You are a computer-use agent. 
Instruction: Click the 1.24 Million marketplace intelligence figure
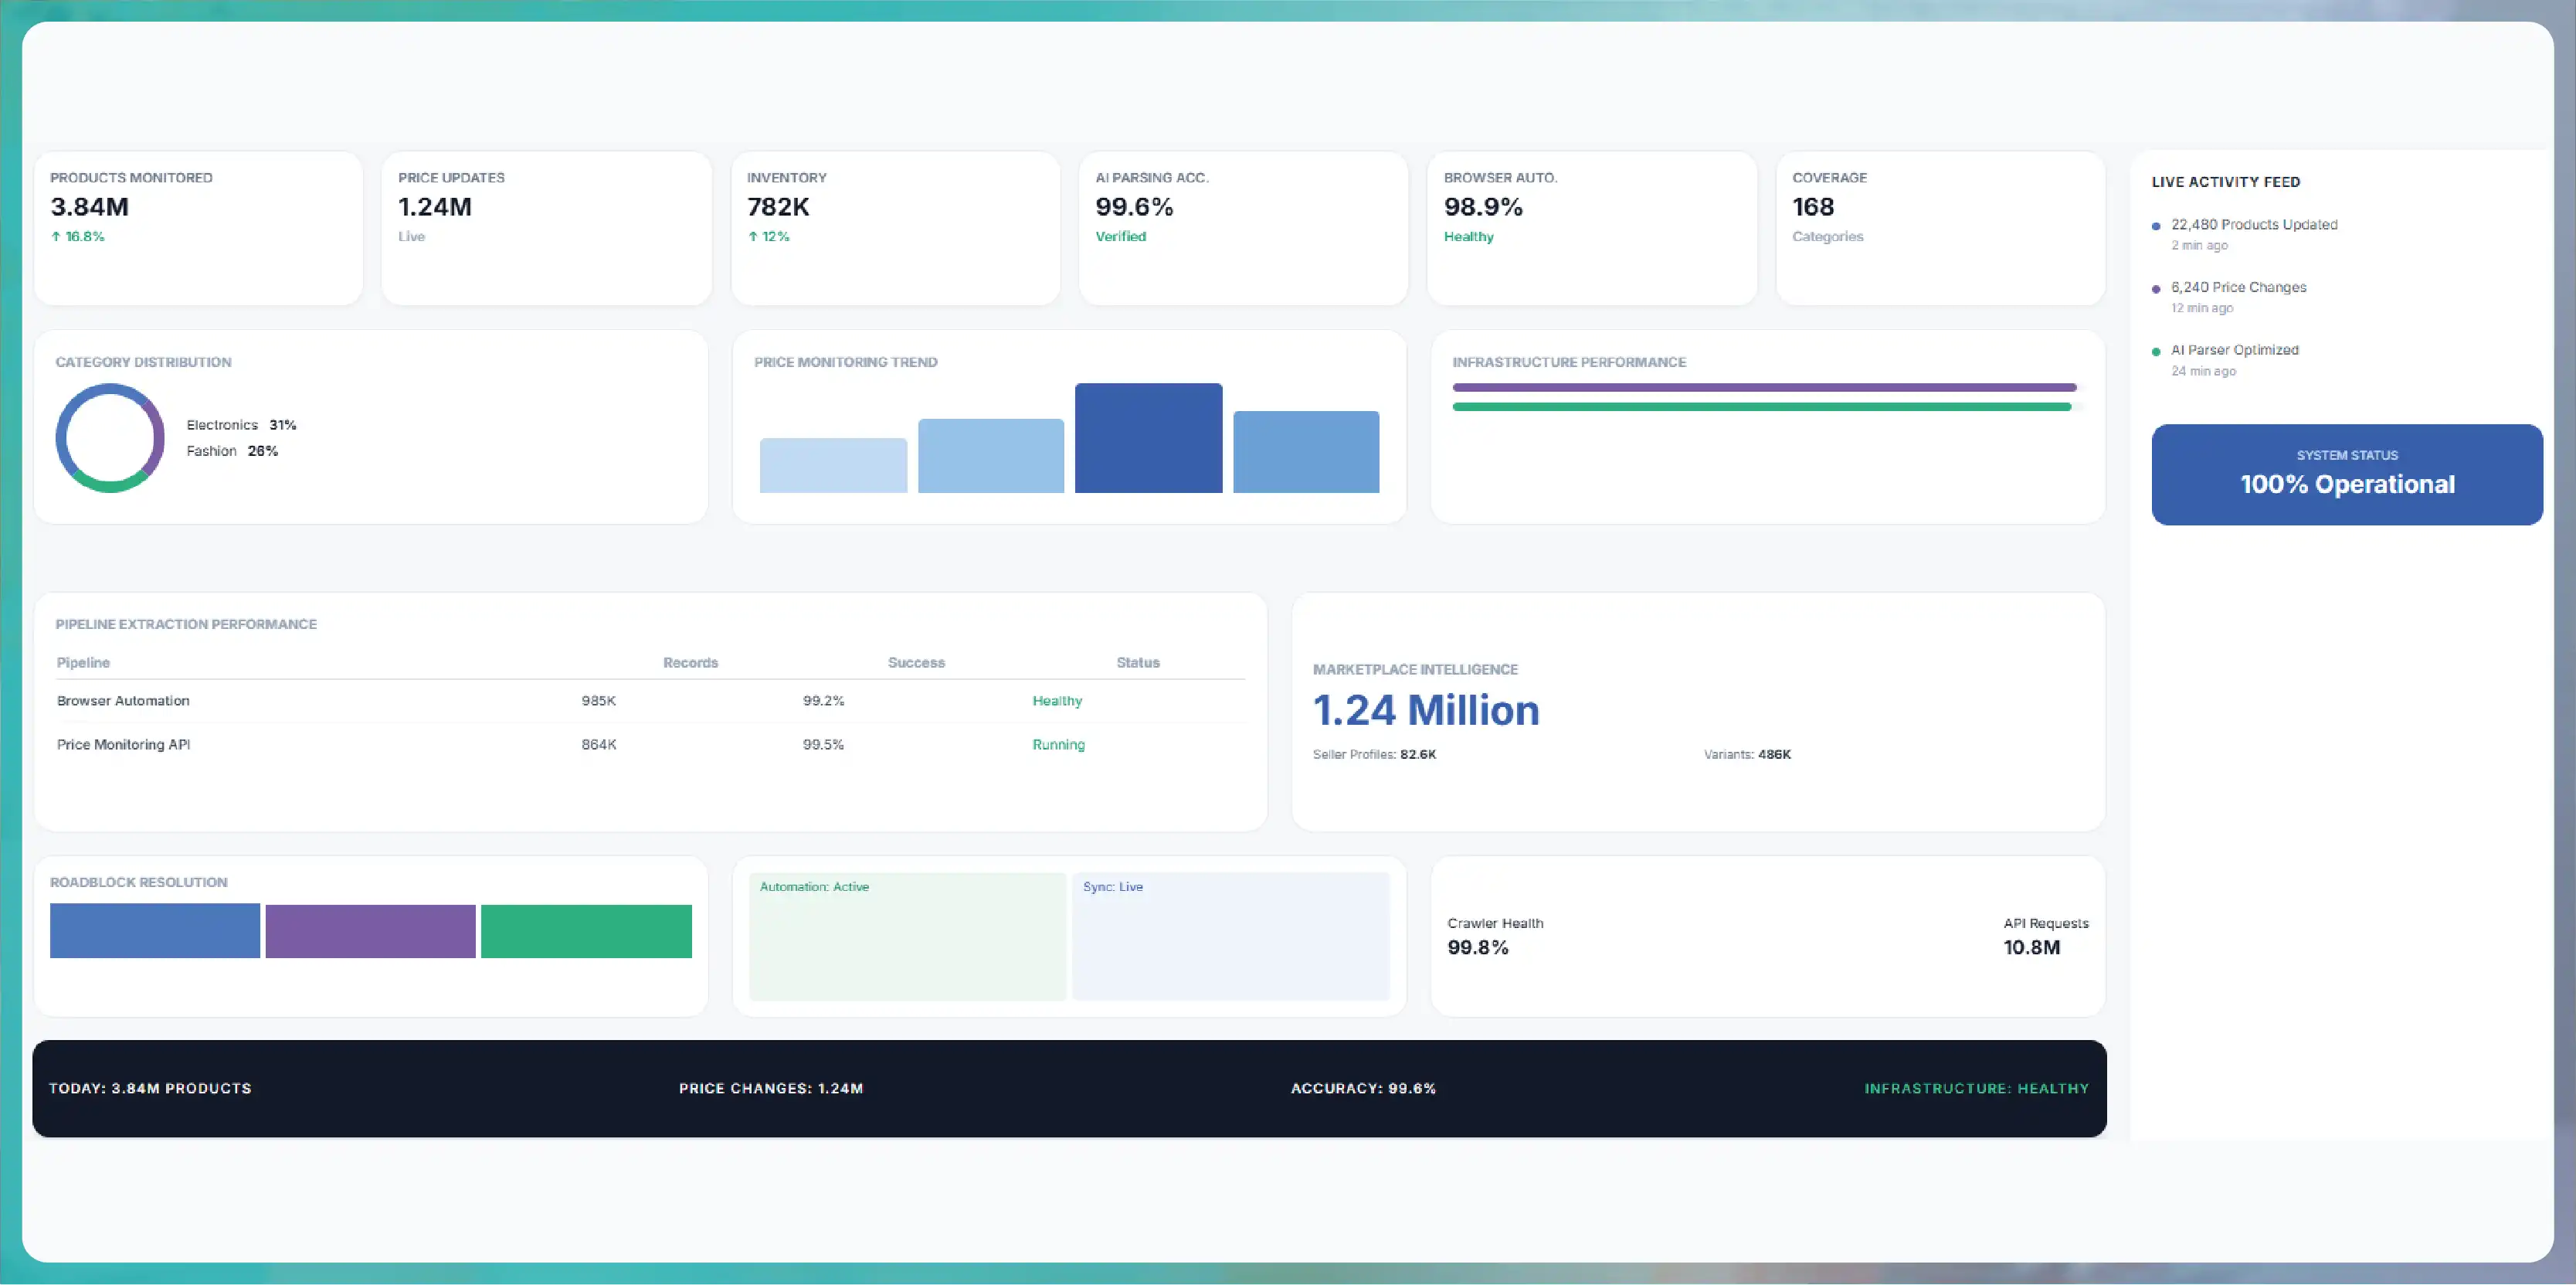(x=1426, y=710)
